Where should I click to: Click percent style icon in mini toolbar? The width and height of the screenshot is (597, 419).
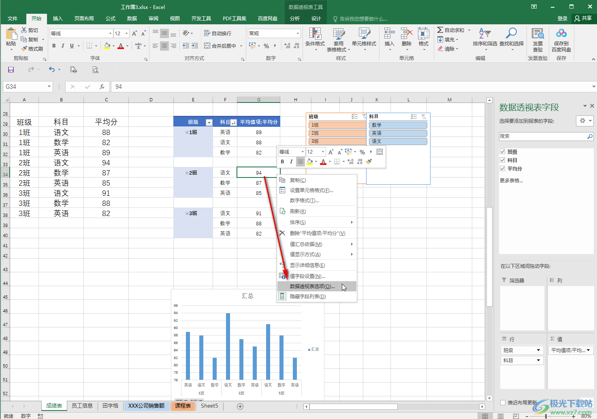(362, 152)
